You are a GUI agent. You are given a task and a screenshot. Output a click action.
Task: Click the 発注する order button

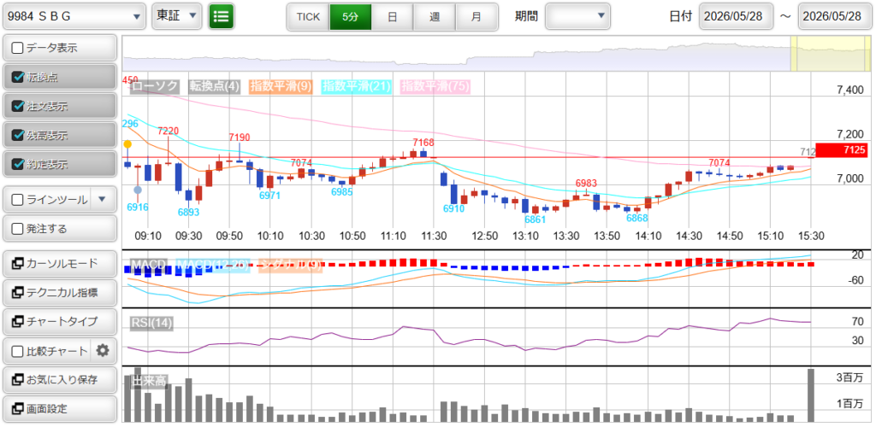tap(61, 229)
